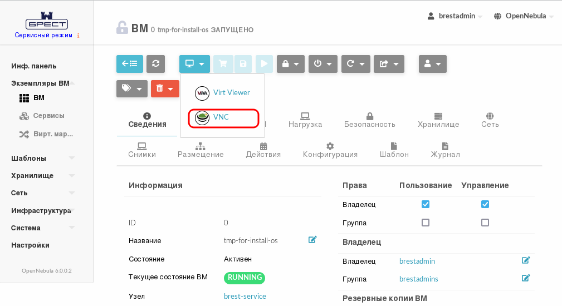Click the save VM as template icon

tap(243, 64)
